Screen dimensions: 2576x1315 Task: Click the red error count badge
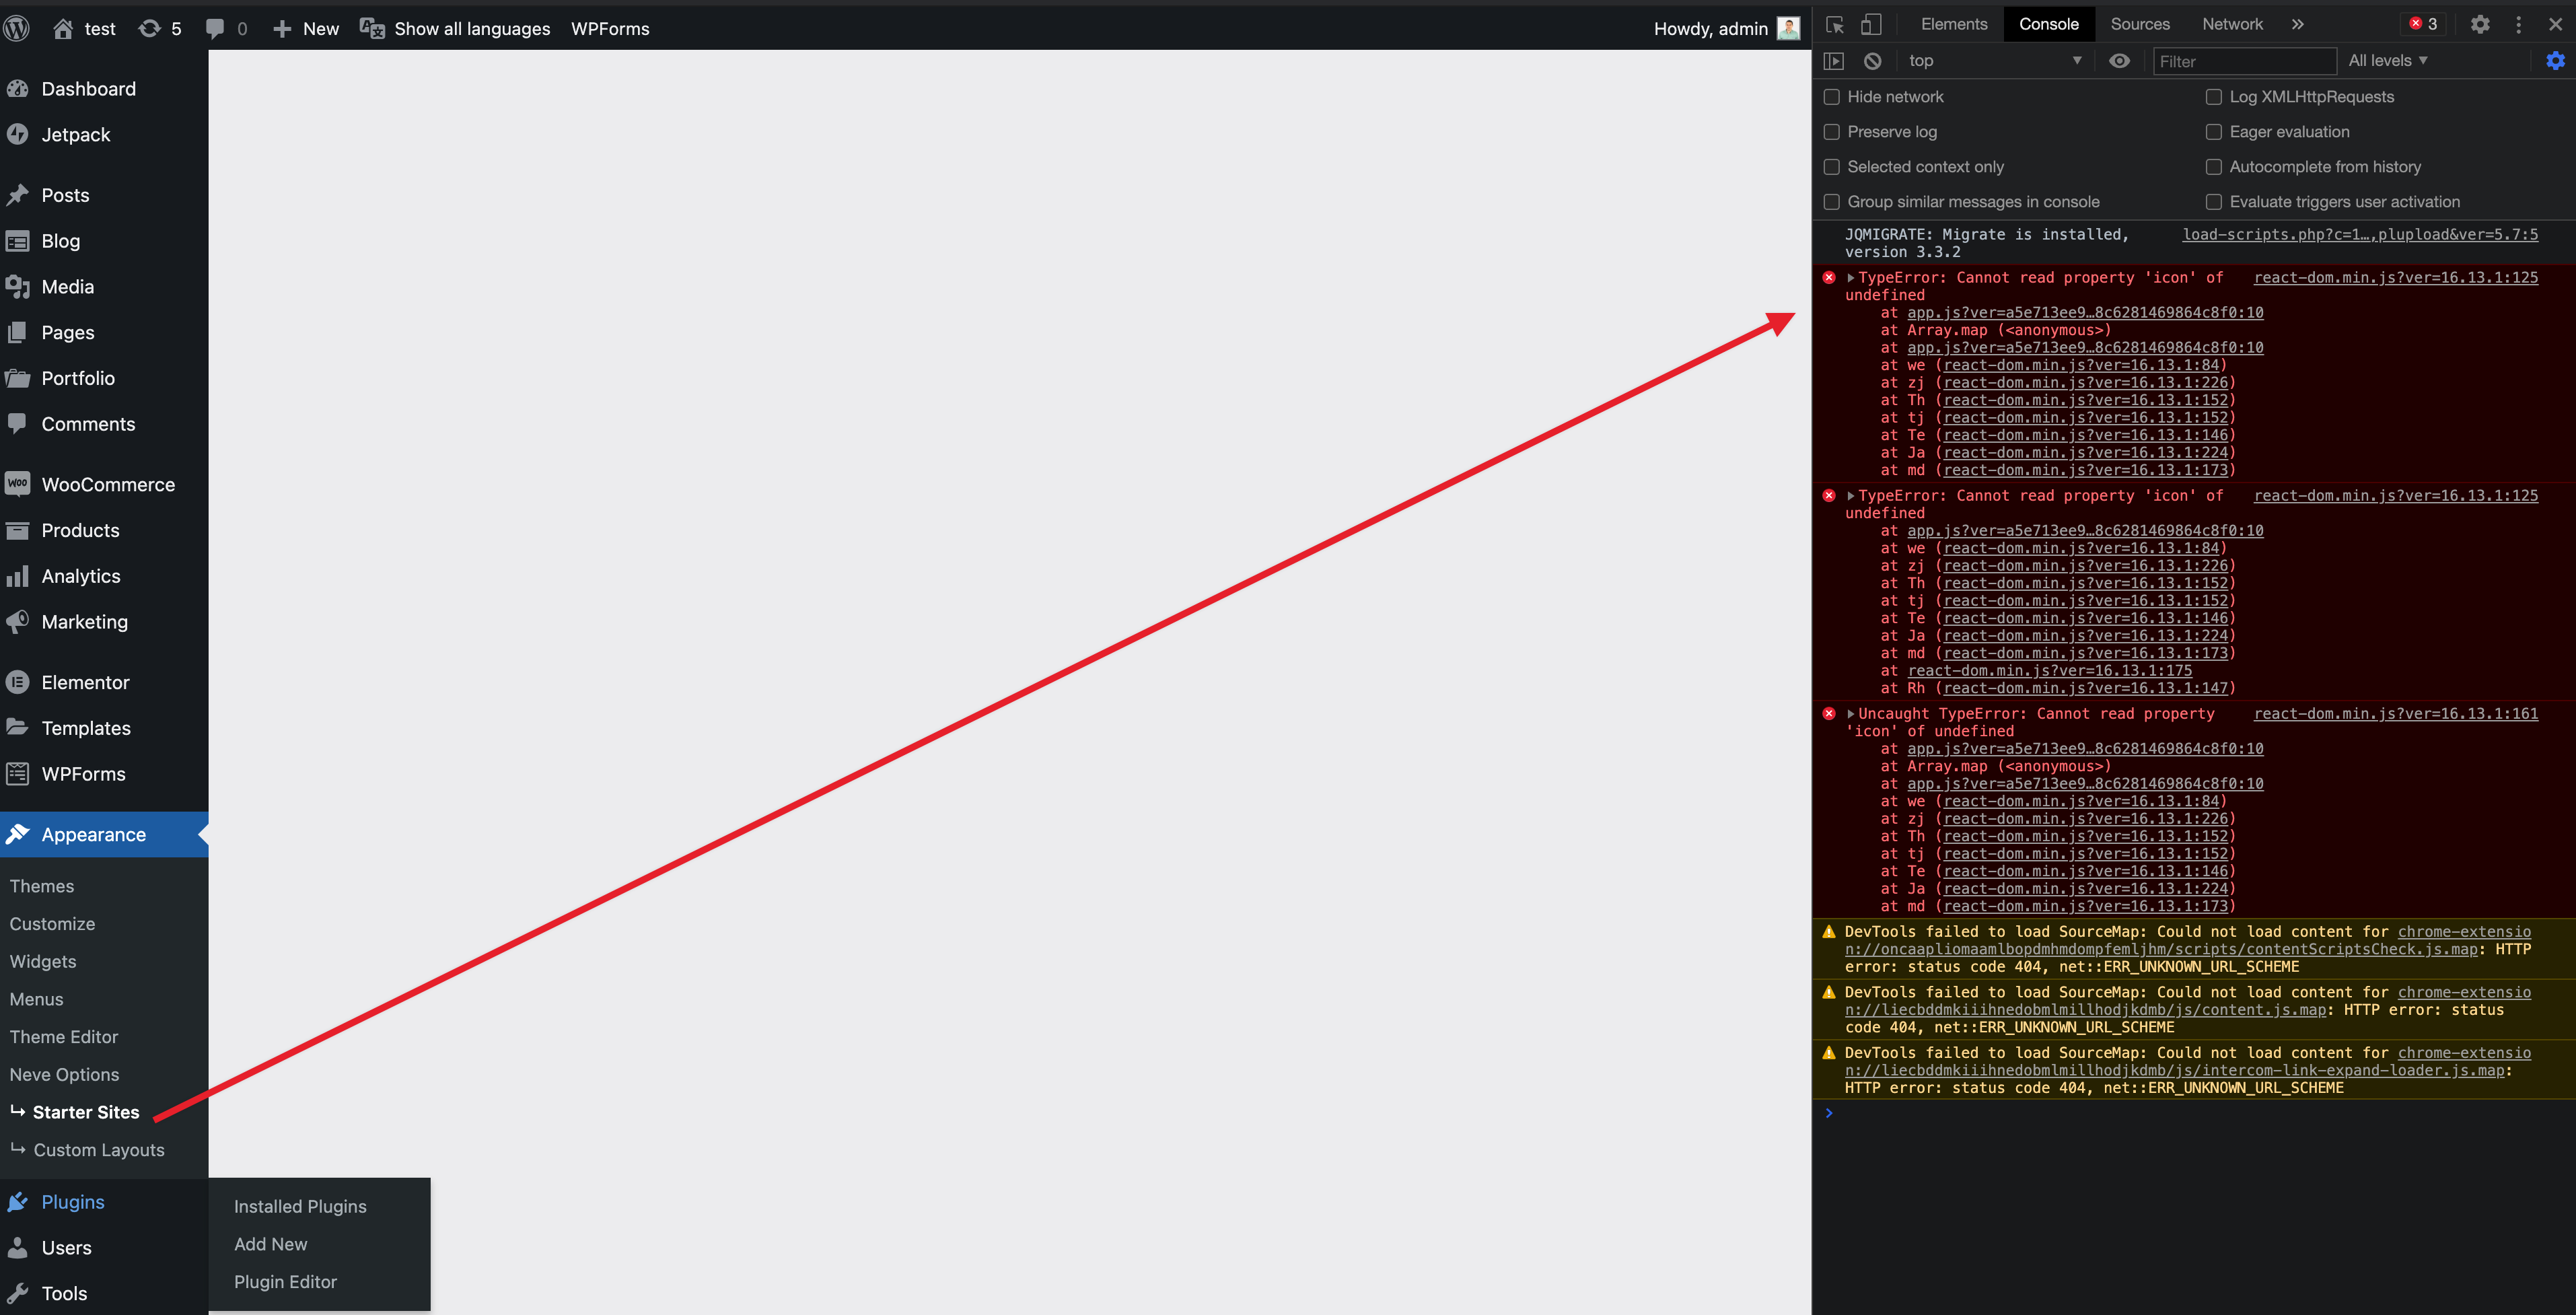2422,24
